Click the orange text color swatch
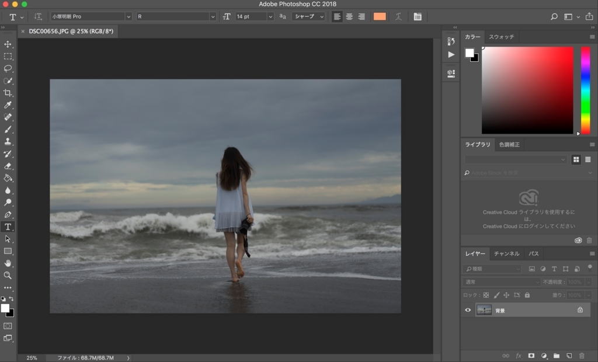Viewport: 598px width, 362px height. click(380, 16)
